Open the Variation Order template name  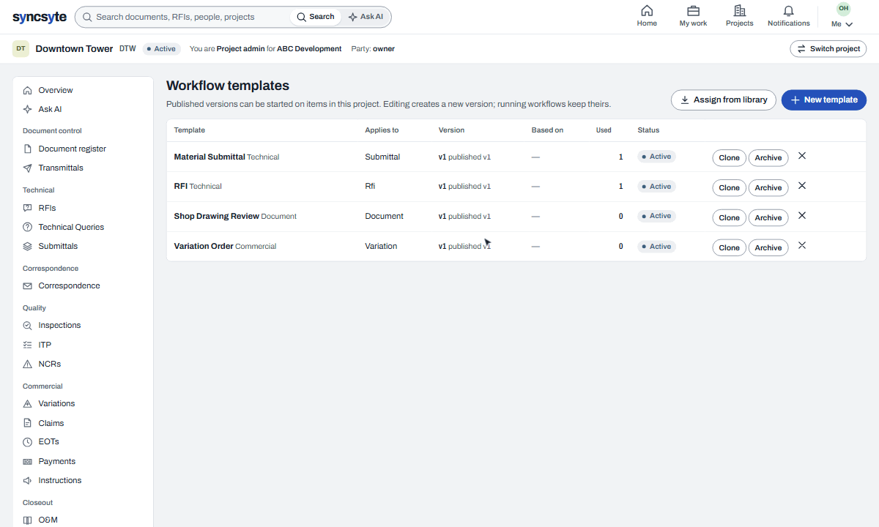pyautogui.click(x=204, y=246)
